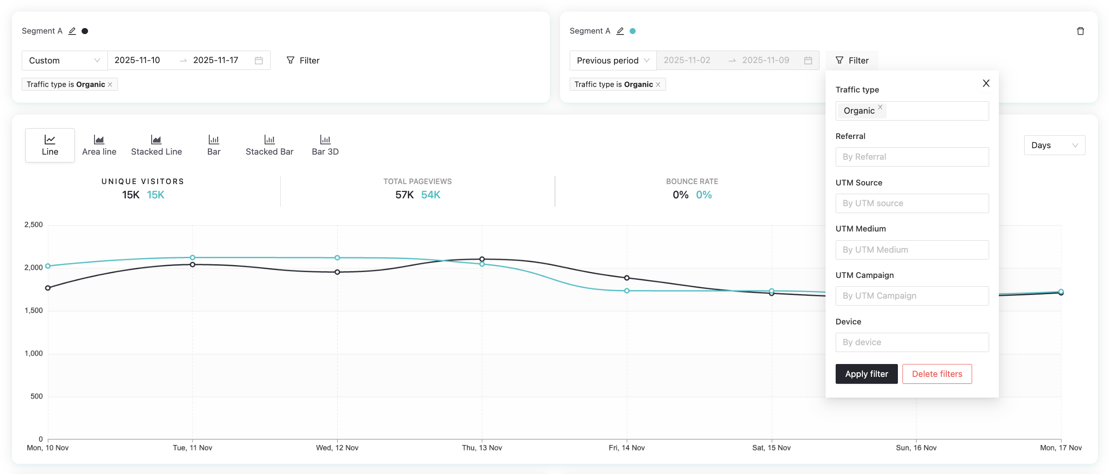Viewport: 1109px width, 474px height.
Task: Switch to the Area line chart
Action: (99, 145)
